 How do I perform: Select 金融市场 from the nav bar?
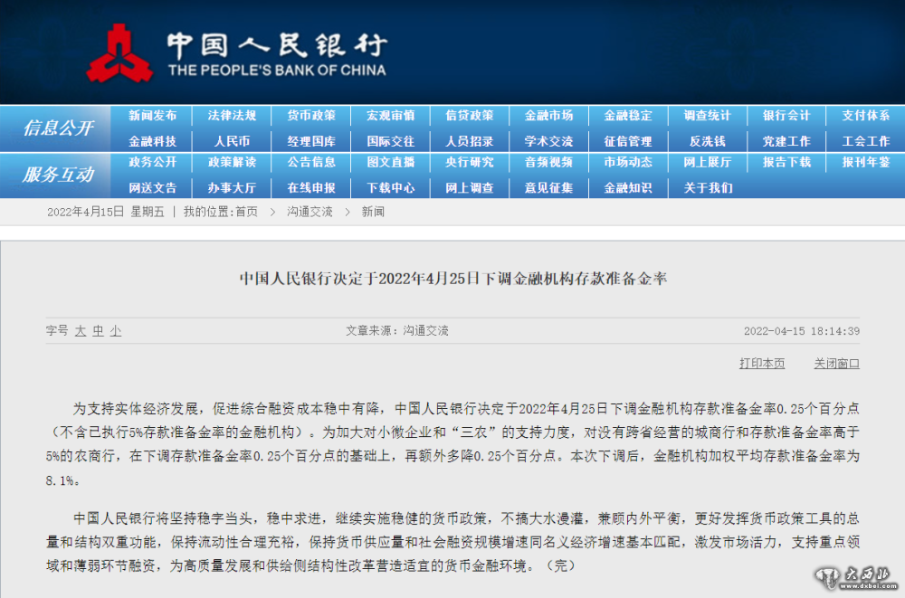548,116
